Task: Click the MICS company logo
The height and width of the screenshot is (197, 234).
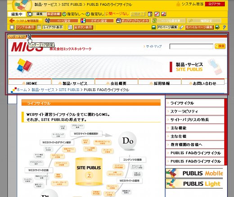Action: (x=27, y=47)
